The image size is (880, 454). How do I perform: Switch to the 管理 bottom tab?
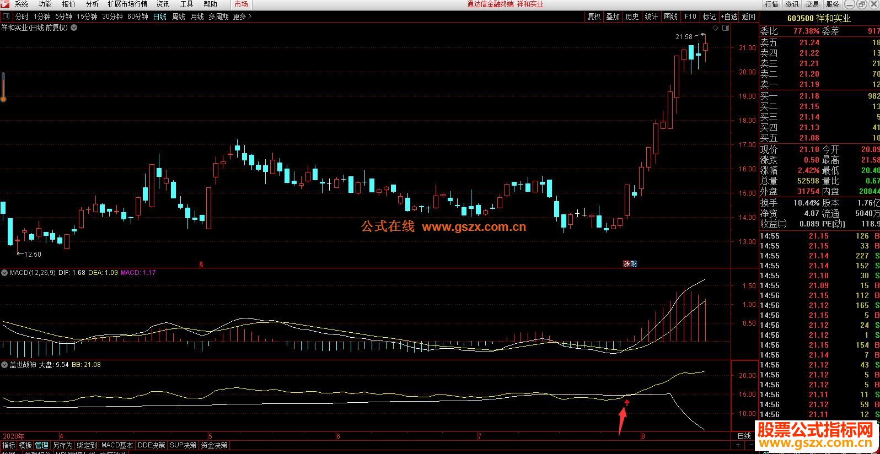(x=42, y=445)
